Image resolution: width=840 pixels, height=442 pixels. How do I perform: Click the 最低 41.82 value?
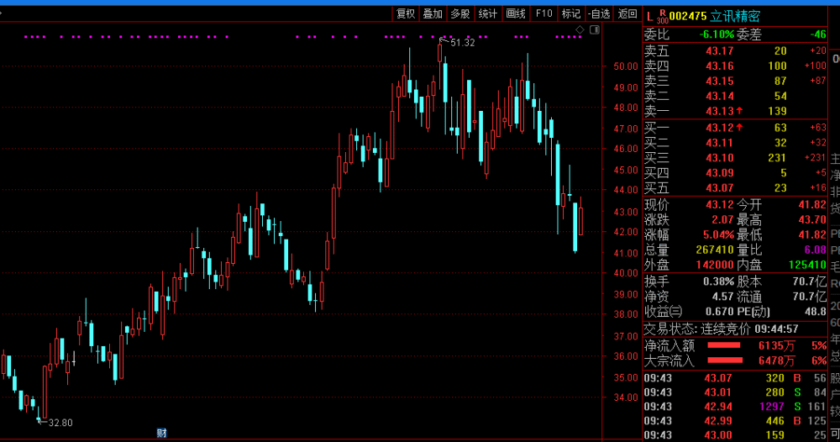(x=812, y=234)
